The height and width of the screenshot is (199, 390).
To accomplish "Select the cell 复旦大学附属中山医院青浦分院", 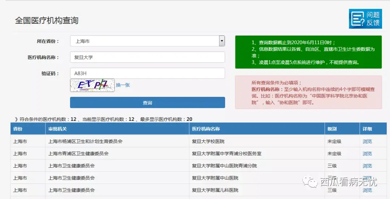I will pyautogui.click(x=257, y=166).
